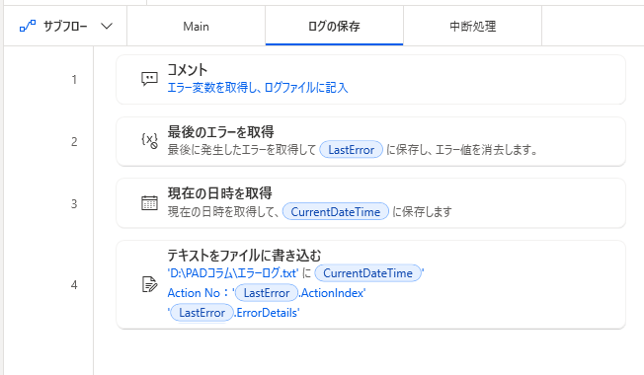Open the 中断処理 tab

coord(473,27)
